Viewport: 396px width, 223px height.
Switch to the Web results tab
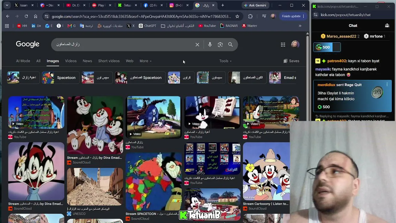(x=130, y=61)
